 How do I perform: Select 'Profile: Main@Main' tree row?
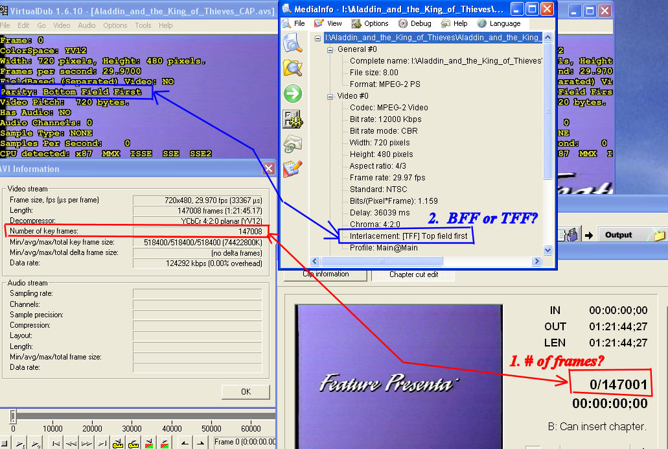tap(384, 248)
